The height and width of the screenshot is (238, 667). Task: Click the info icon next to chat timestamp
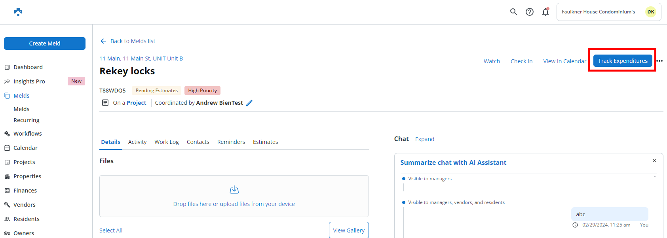click(x=575, y=225)
